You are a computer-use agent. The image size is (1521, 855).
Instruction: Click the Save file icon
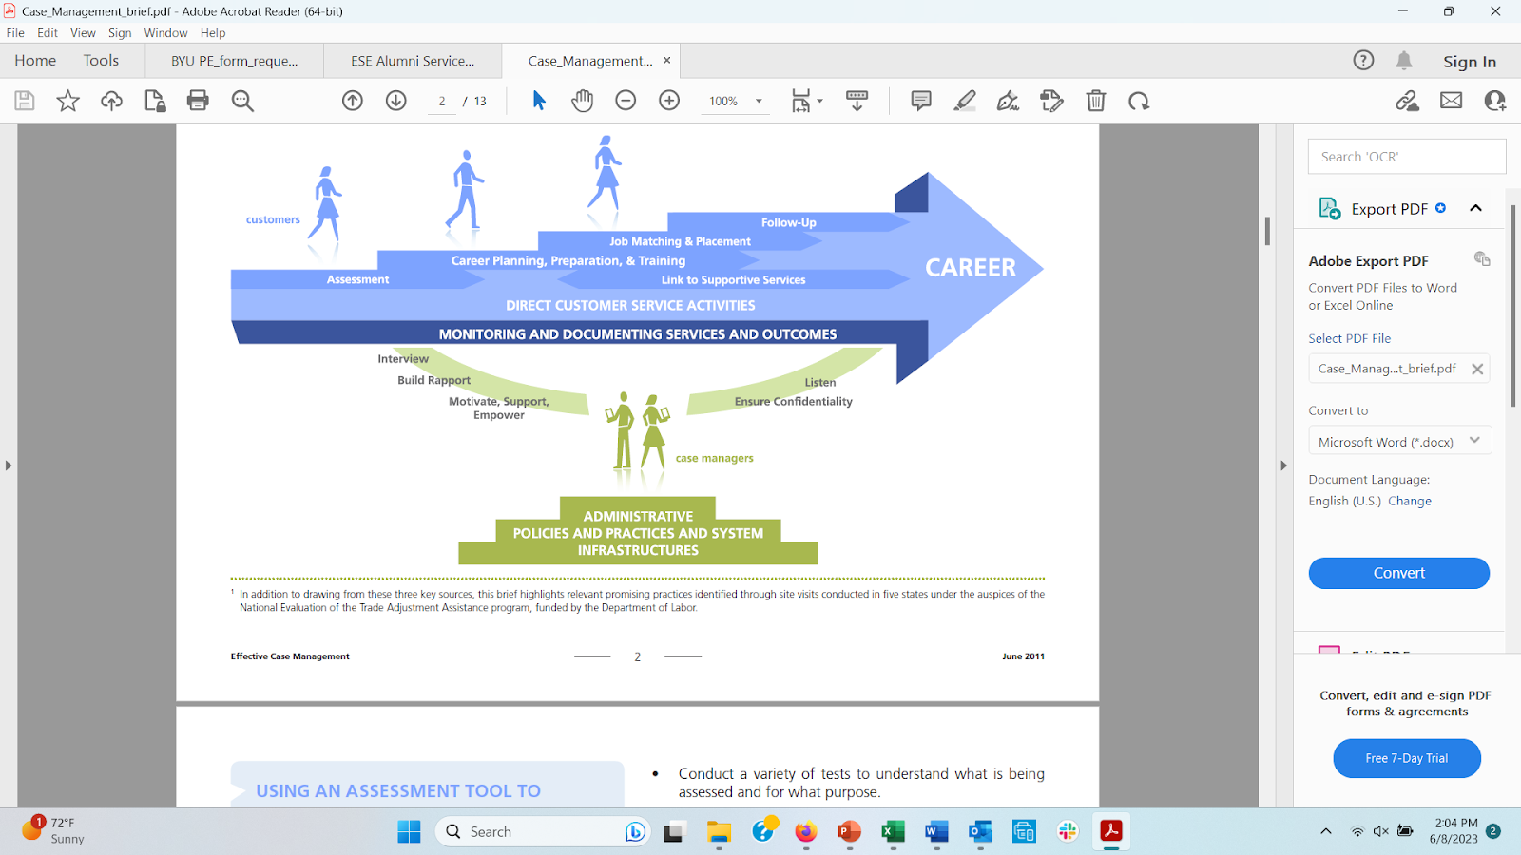(x=25, y=101)
